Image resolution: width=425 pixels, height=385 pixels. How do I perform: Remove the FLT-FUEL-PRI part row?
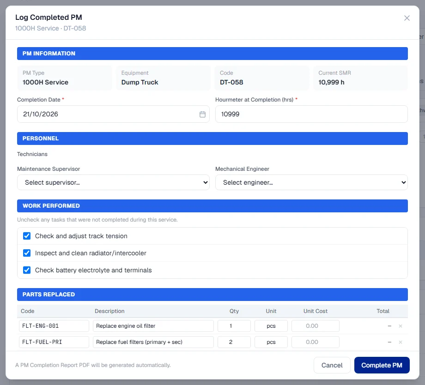click(x=401, y=342)
